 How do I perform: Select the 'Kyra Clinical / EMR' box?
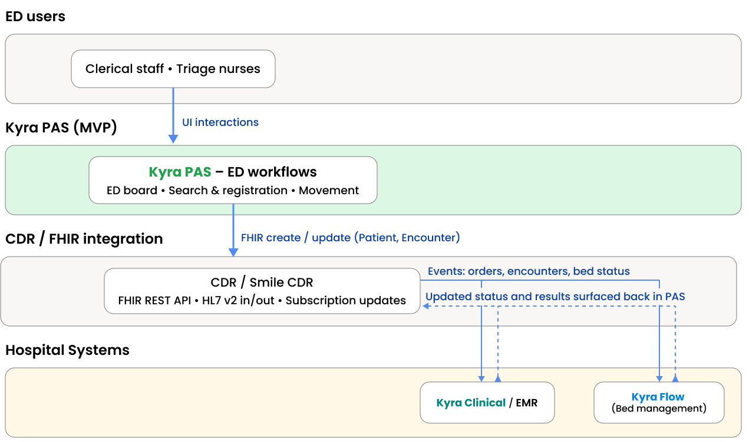487,403
